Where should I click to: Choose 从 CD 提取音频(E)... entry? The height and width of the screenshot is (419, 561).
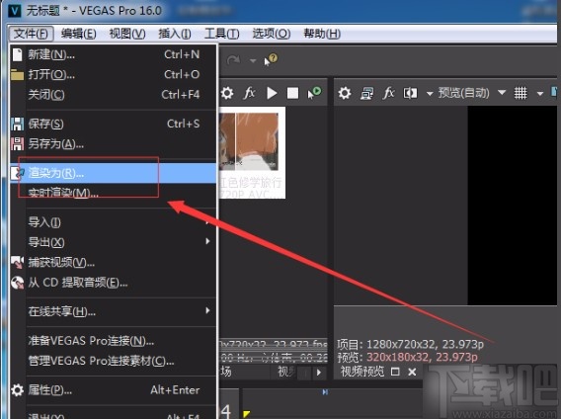113,283
